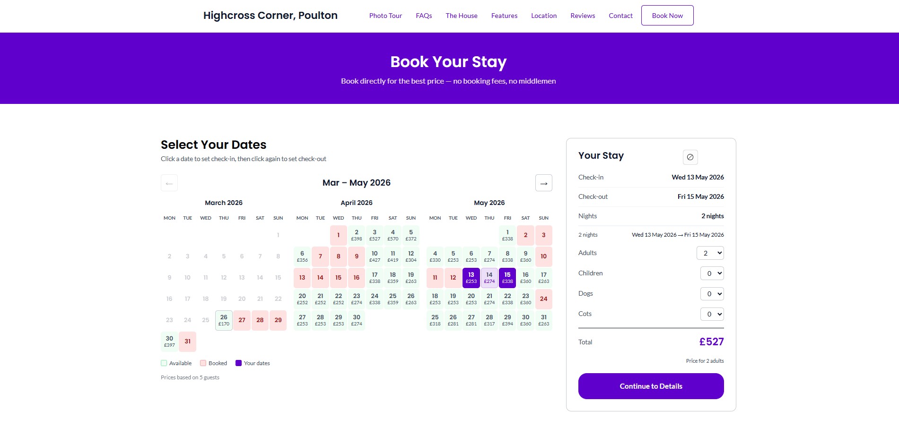Click the previous-months arrow icon

pyautogui.click(x=169, y=183)
